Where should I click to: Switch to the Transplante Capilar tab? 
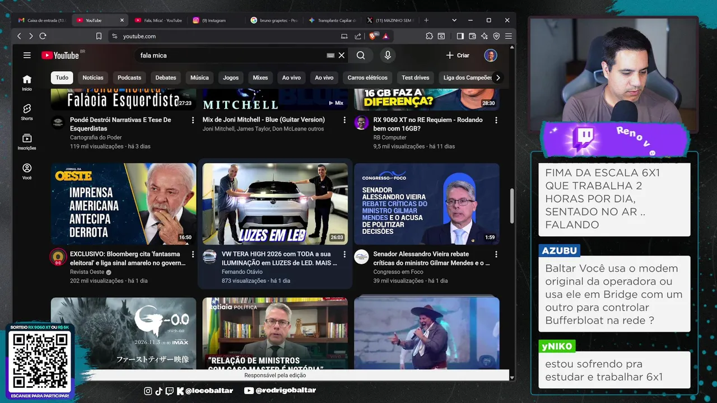click(333, 20)
